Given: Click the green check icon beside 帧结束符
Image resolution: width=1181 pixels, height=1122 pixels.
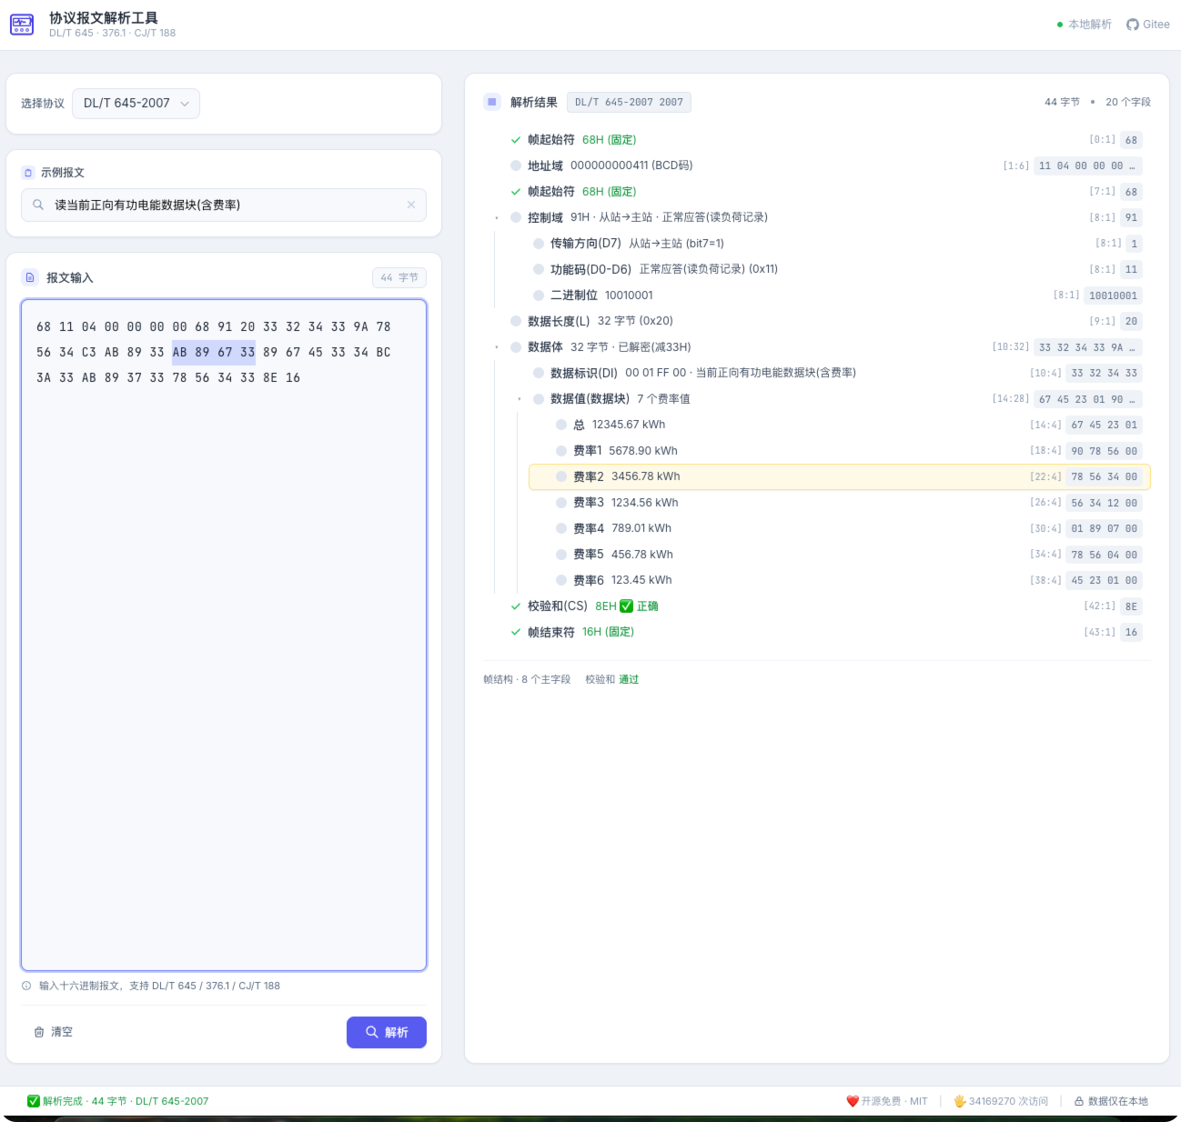Looking at the screenshot, I should click(516, 632).
